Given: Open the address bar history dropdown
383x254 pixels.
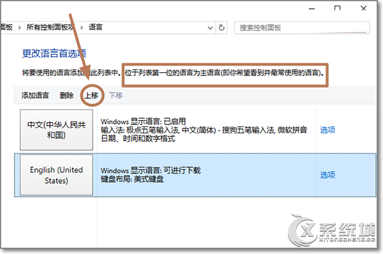Looking at the screenshot, I should [210, 28].
